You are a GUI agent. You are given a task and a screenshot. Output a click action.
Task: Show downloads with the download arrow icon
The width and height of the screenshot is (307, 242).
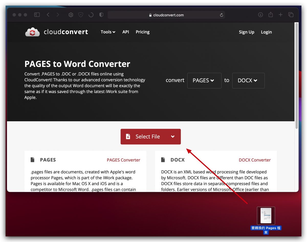[x=260, y=15]
